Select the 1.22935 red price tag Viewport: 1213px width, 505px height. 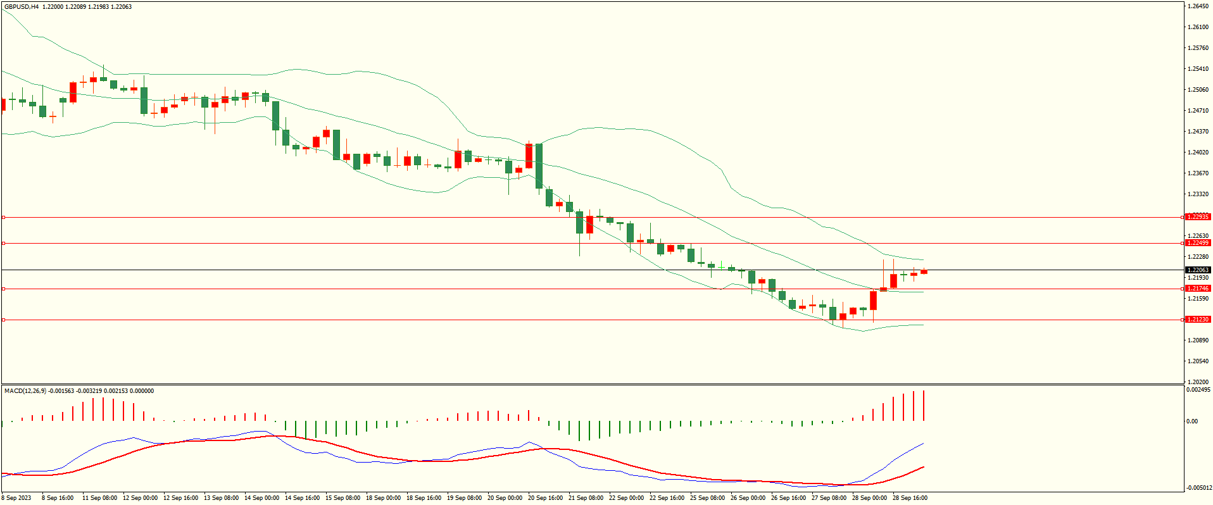pyautogui.click(x=1198, y=217)
